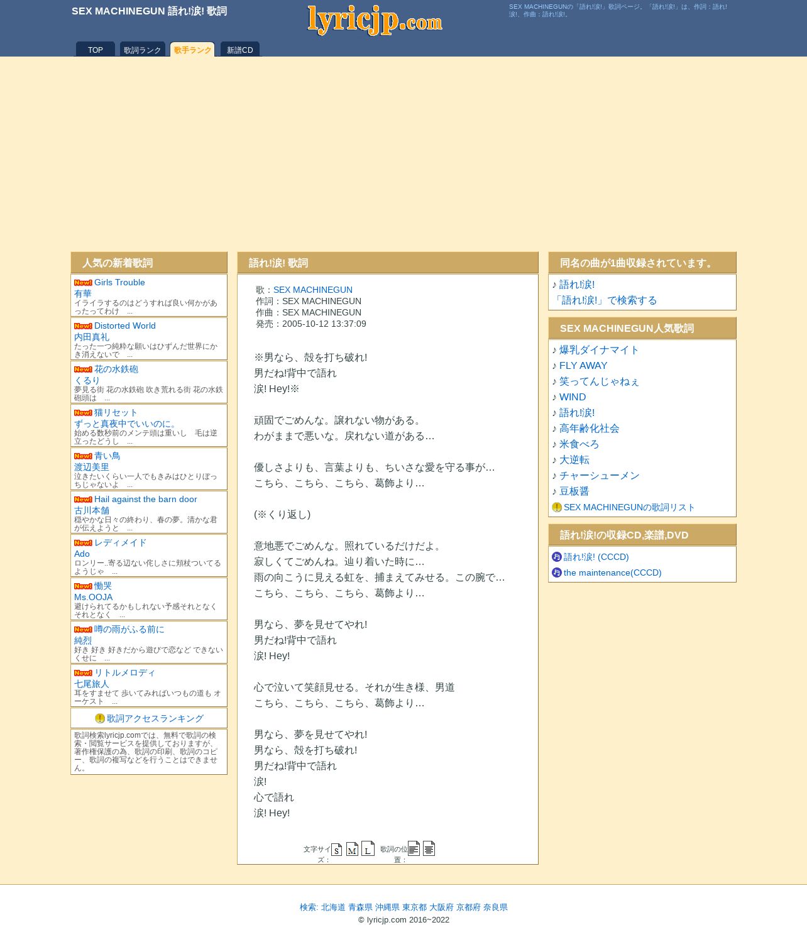This screenshot has width=807, height=942.
Task: Open 豆板醤 lyrics
Action: (x=574, y=491)
